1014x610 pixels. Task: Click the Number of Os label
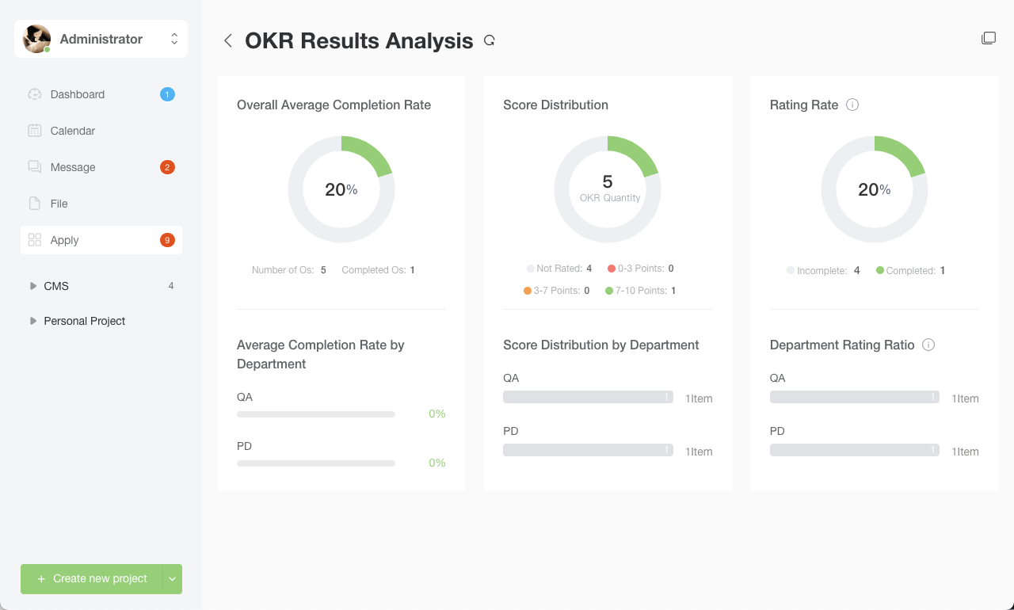pos(283,270)
